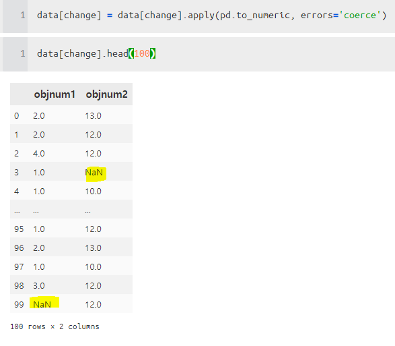Click index label 95
Image resolution: width=395 pixels, height=346 pixels.
(19, 229)
